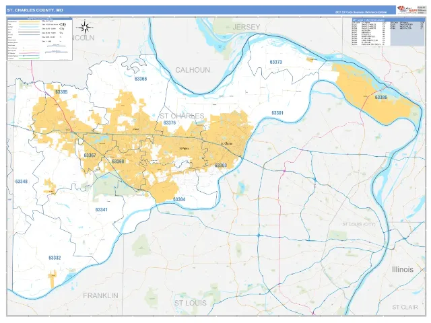
Task: Select the ST CLAIR county label
Action: (405, 307)
